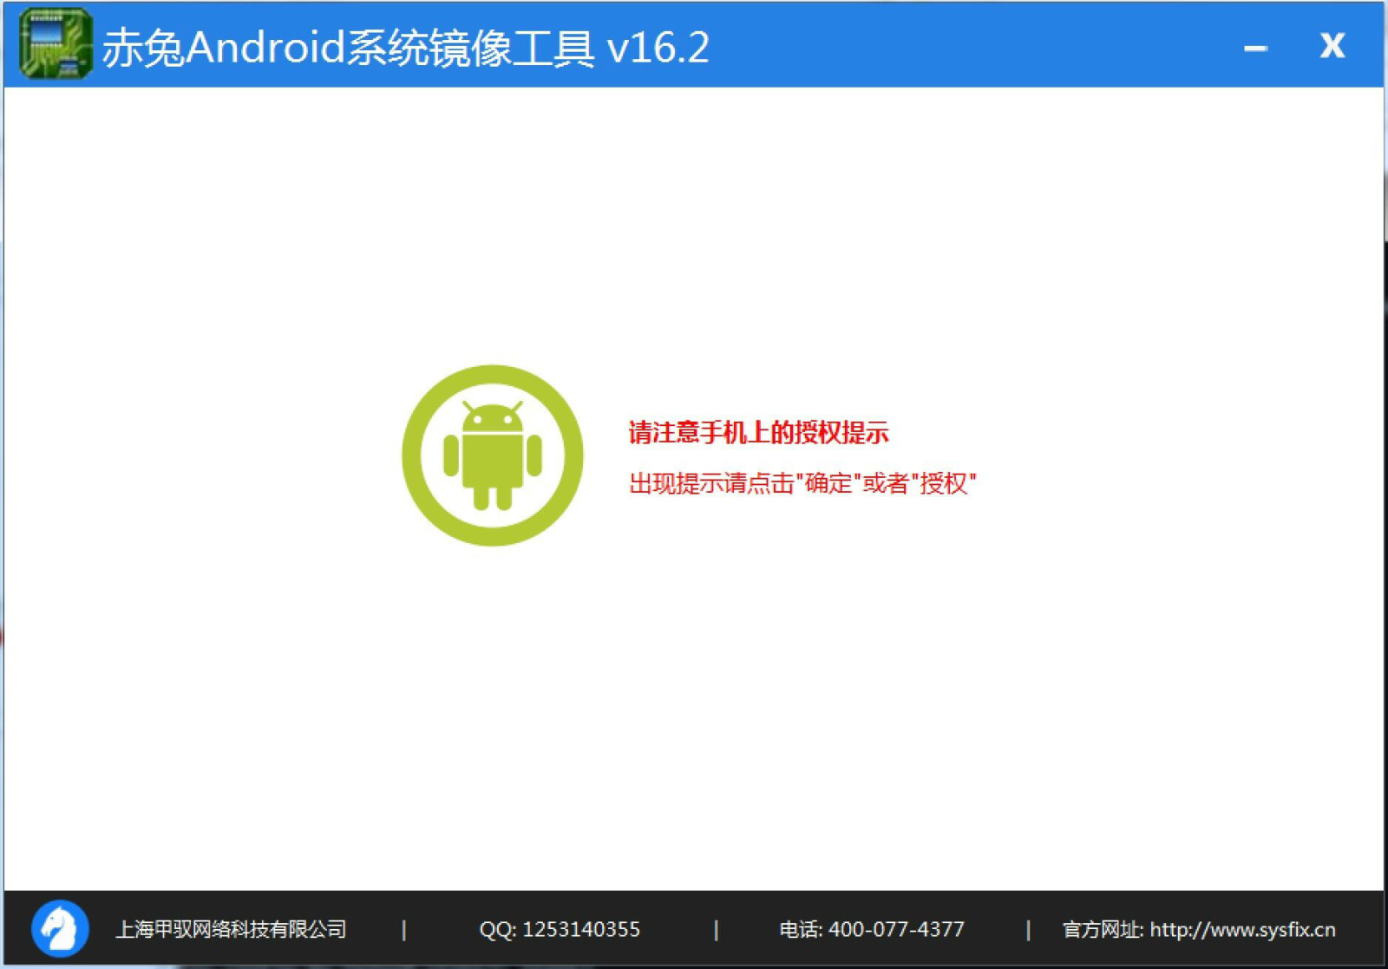This screenshot has width=1388, height=969.
Task: Click the green Android robot logo
Action: coord(493,455)
